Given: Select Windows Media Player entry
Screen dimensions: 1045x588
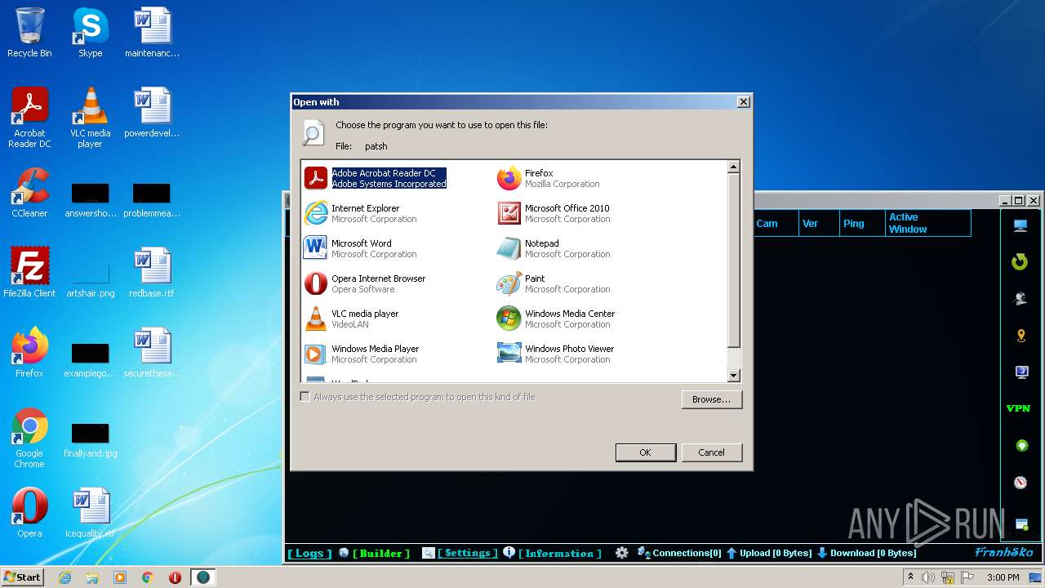Looking at the screenshot, I should pyautogui.click(x=362, y=354).
